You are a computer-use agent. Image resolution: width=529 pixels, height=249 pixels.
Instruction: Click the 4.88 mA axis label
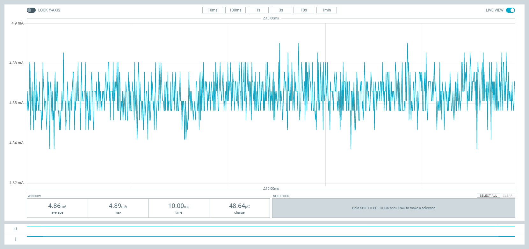click(x=17, y=63)
